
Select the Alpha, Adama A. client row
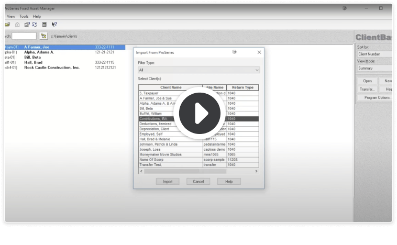coord(65,52)
